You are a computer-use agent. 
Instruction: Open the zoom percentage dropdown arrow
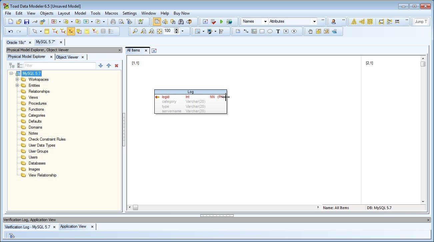[x=182, y=31]
